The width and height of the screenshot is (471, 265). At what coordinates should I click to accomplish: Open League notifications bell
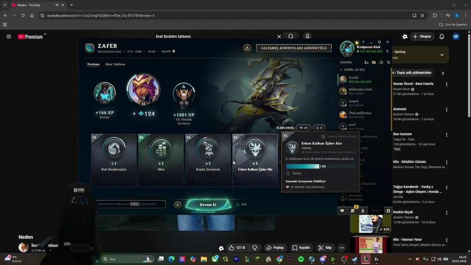387,51
